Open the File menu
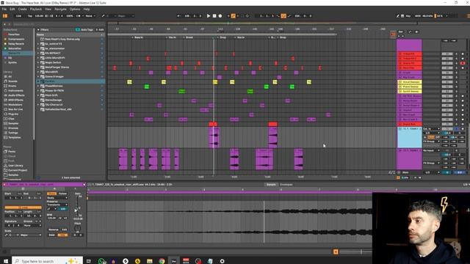The image size is (470, 264). tap(4, 10)
